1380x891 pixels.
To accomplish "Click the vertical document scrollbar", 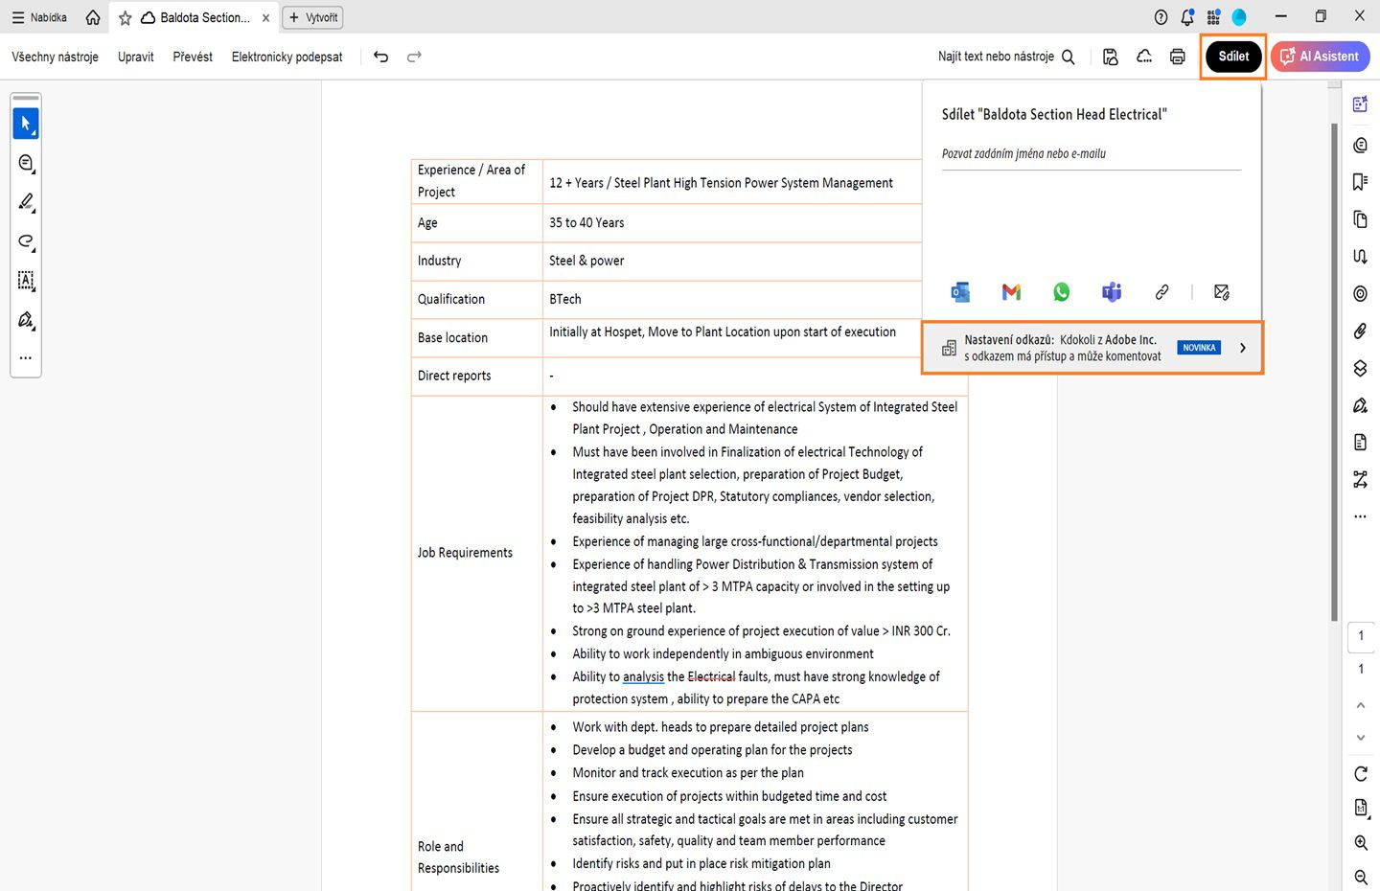I will (x=1334, y=372).
